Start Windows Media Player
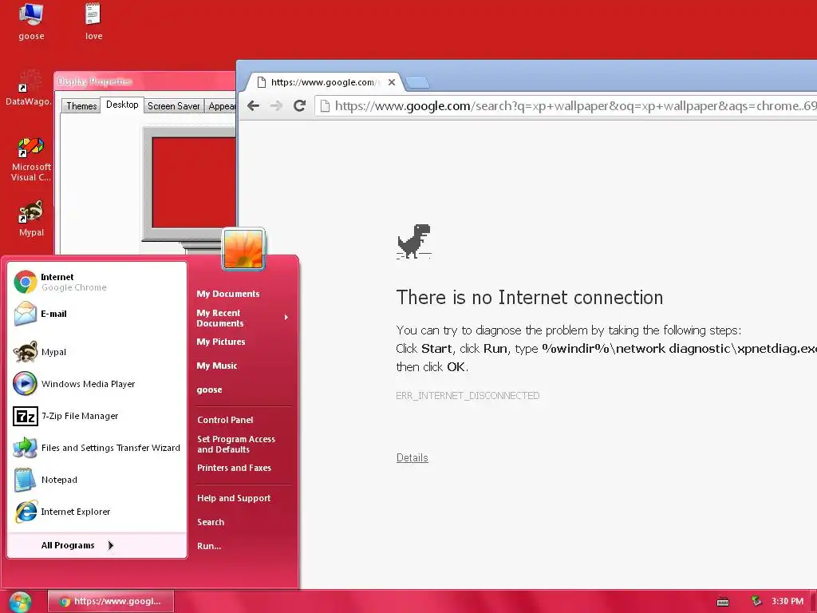Image resolution: width=817 pixels, height=613 pixels. tap(97, 384)
